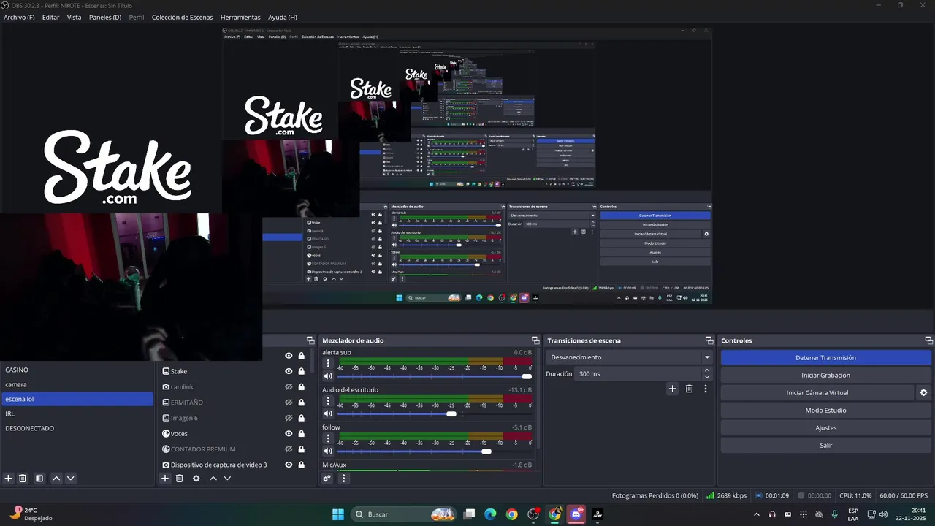Open Ajustes settings button
Screen dimensions: 935x526
pyautogui.click(x=825, y=428)
